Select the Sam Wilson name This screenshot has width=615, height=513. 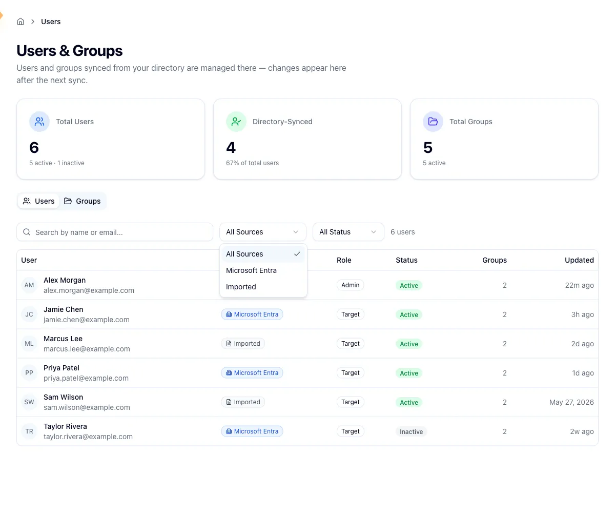[x=64, y=397]
